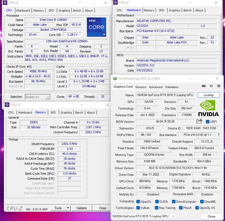Toggle the DirectCompute checkbox
Viewport: 225px width, 221px height.
click(174, 202)
